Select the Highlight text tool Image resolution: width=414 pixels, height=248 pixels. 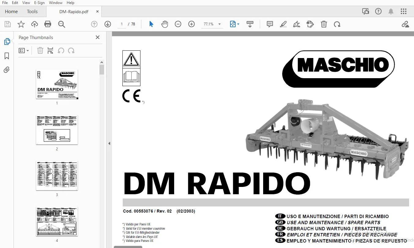283,24
